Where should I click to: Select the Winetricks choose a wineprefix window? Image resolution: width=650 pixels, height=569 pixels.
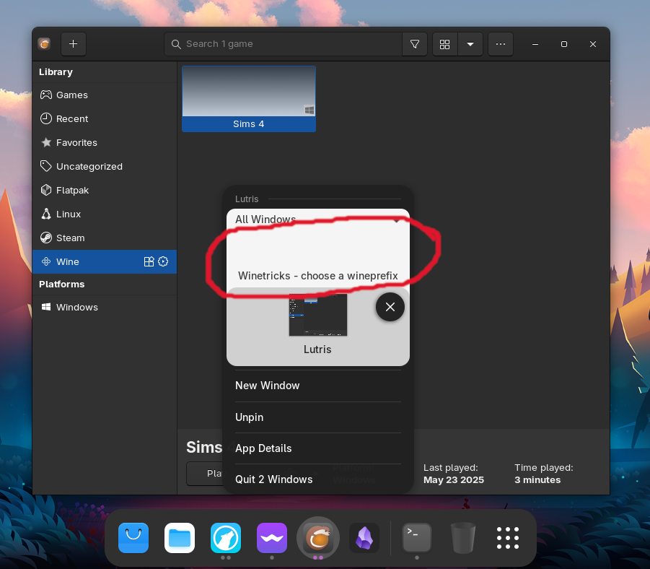(x=318, y=259)
